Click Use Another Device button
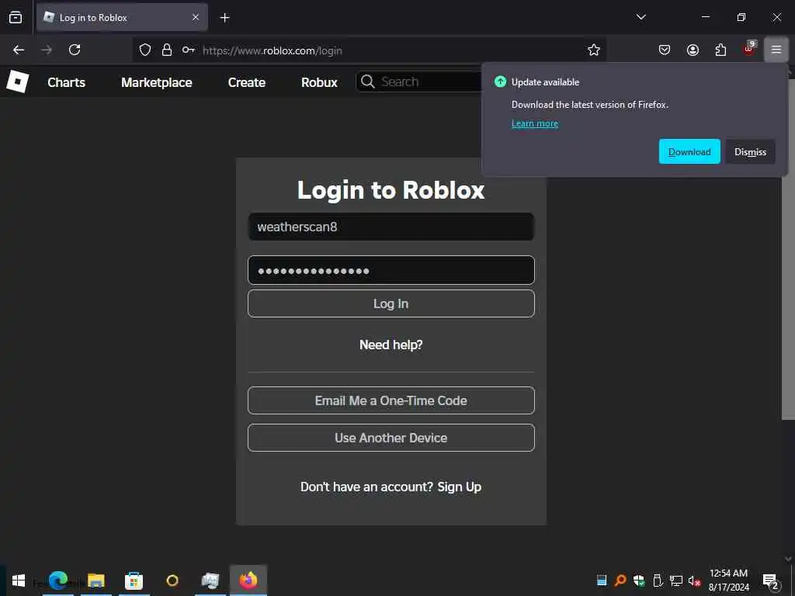The width and height of the screenshot is (795, 596). [x=391, y=438]
